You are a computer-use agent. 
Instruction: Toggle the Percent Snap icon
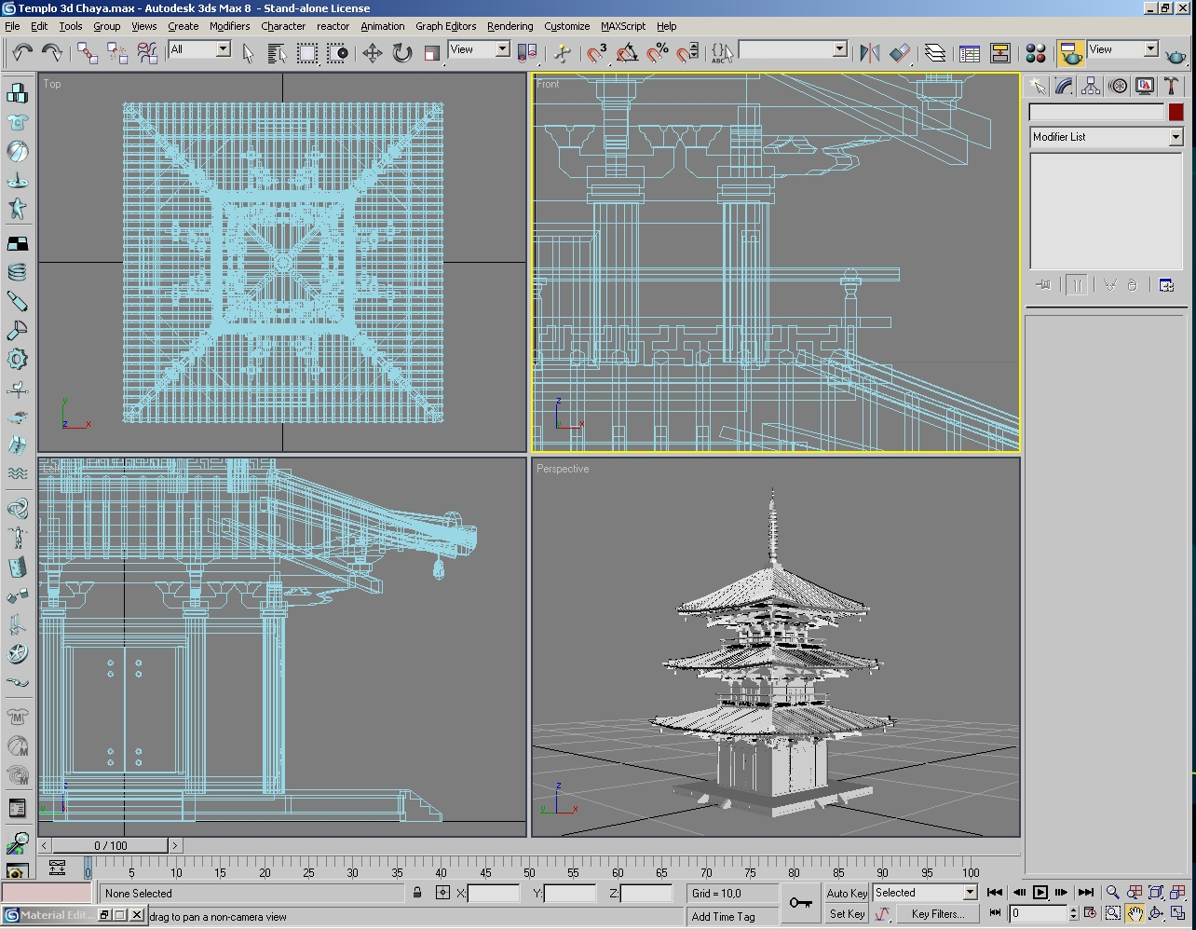coord(658,52)
